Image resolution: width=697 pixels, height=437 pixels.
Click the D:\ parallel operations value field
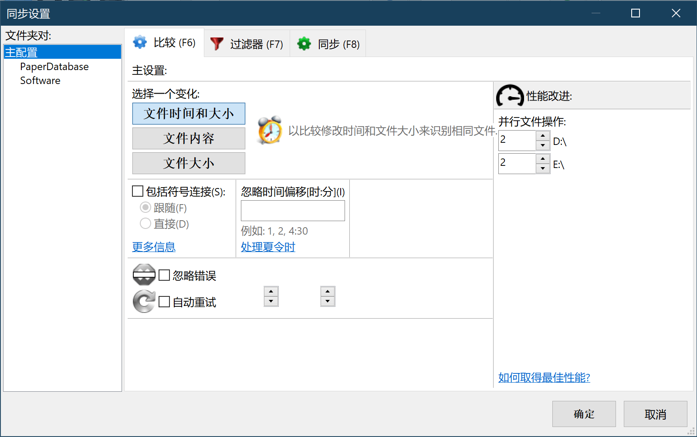coord(517,141)
